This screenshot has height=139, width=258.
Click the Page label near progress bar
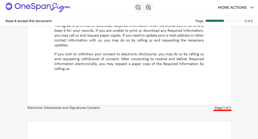pyautogui.click(x=199, y=21)
